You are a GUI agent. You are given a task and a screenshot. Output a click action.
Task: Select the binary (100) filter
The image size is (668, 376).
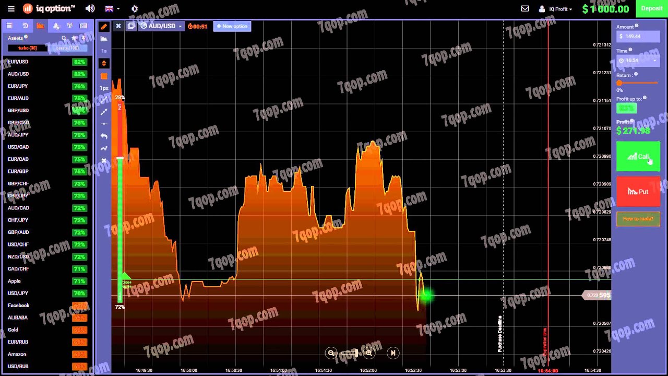tap(68, 48)
